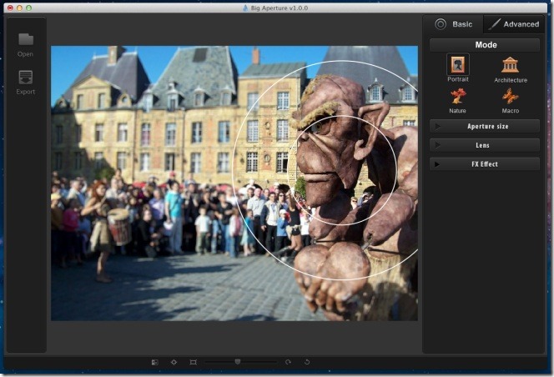
Task: Click the fit-to-frame icon in bottom bar
Action: coord(193,362)
